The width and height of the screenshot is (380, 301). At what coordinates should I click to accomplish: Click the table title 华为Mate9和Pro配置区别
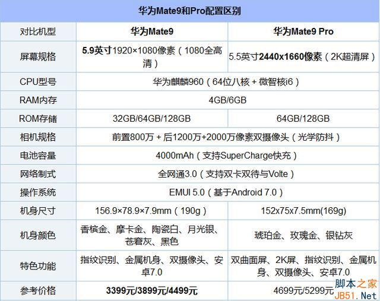click(x=189, y=11)
